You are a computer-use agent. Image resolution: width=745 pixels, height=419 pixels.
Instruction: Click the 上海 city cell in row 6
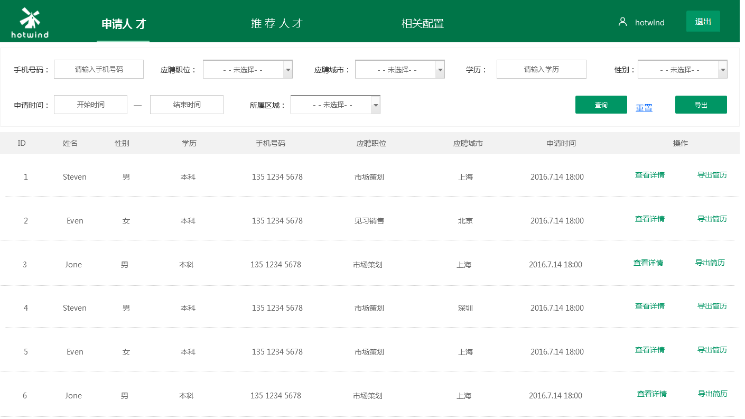coord(464,396)
